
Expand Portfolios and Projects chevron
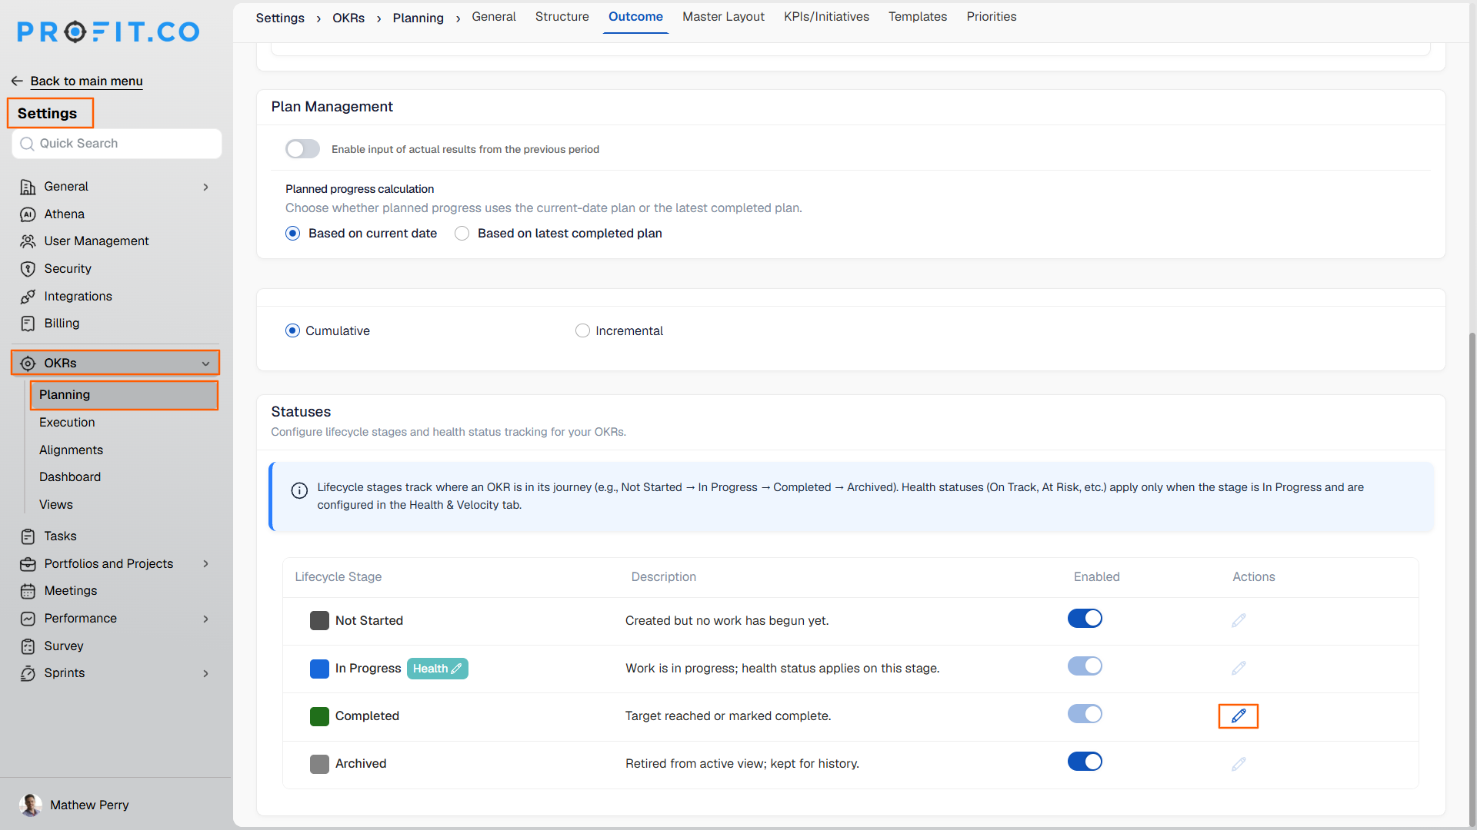205,564
